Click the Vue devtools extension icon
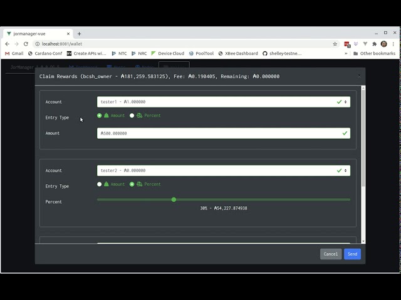Screen dimensions: 401x300 [x=365, y=44]
